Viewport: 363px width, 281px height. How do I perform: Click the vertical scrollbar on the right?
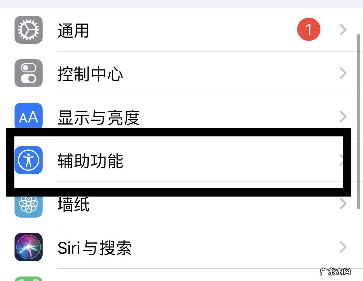click(358, 122)
